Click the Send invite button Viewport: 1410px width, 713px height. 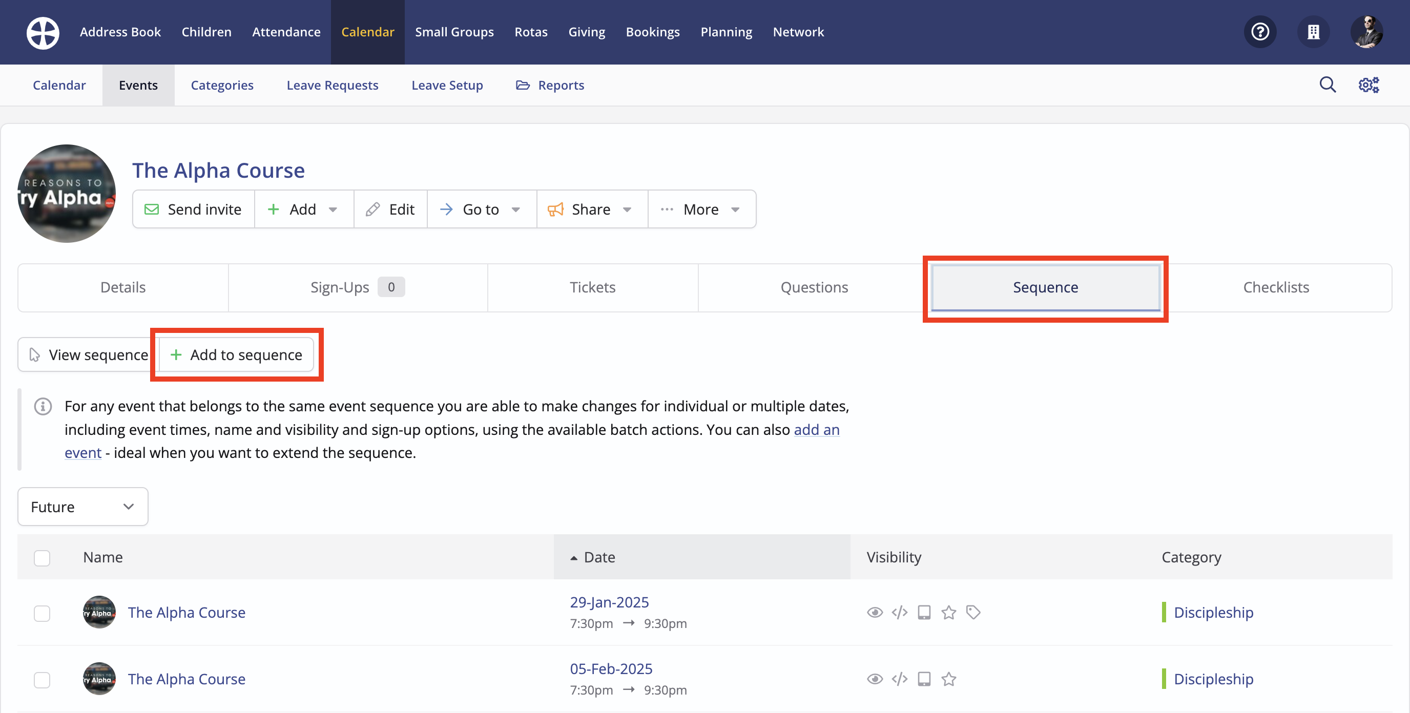(193, 209)
